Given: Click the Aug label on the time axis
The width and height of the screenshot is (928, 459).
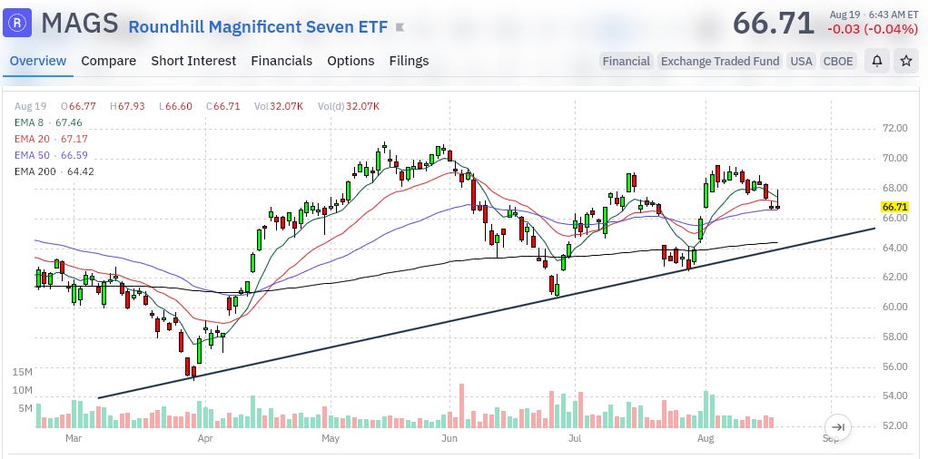Looking at the screenshot, I should (705, 439).
